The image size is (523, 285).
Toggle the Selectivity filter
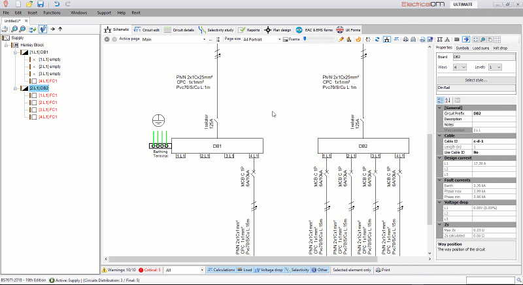click(x=297, y=270)
